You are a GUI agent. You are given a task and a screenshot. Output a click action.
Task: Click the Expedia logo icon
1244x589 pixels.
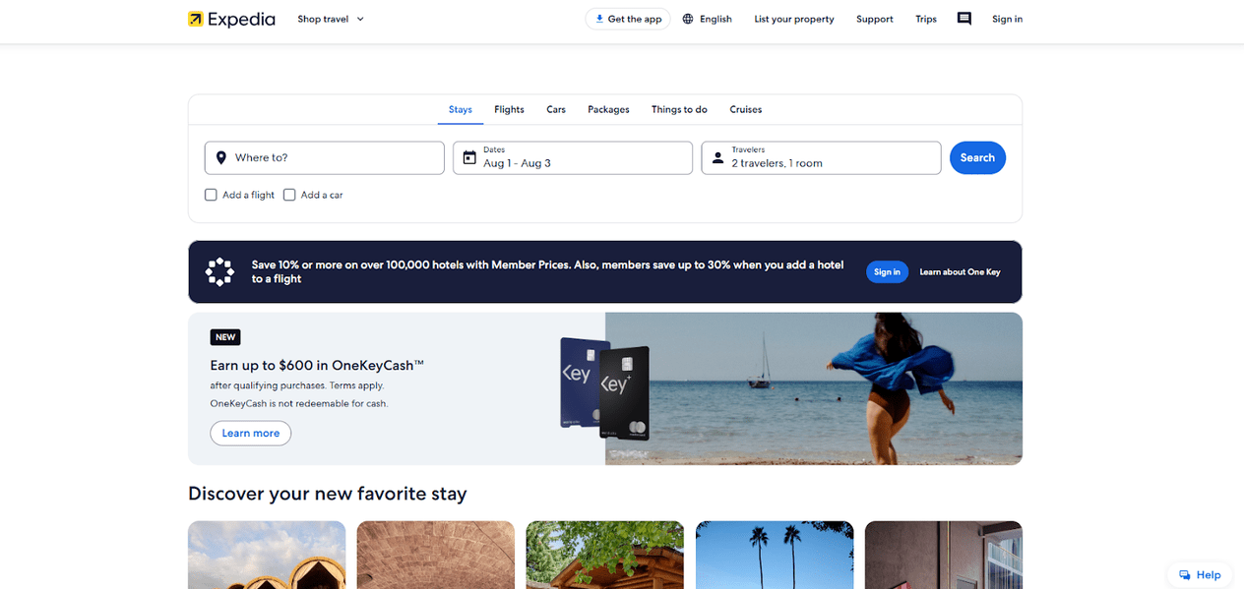click(196, 19)
